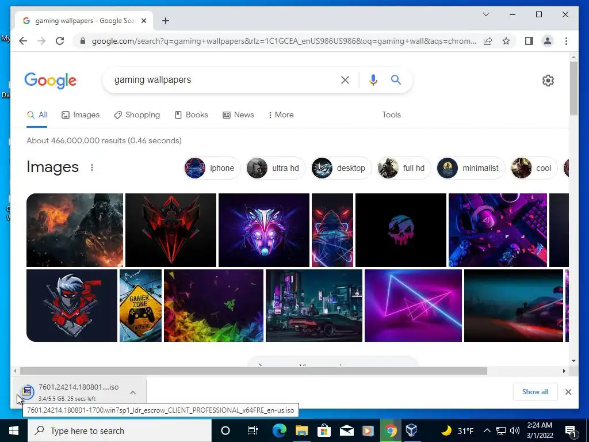
Task: Open the rainbow Razer logo wallpaper
Action: click(214, 306)
